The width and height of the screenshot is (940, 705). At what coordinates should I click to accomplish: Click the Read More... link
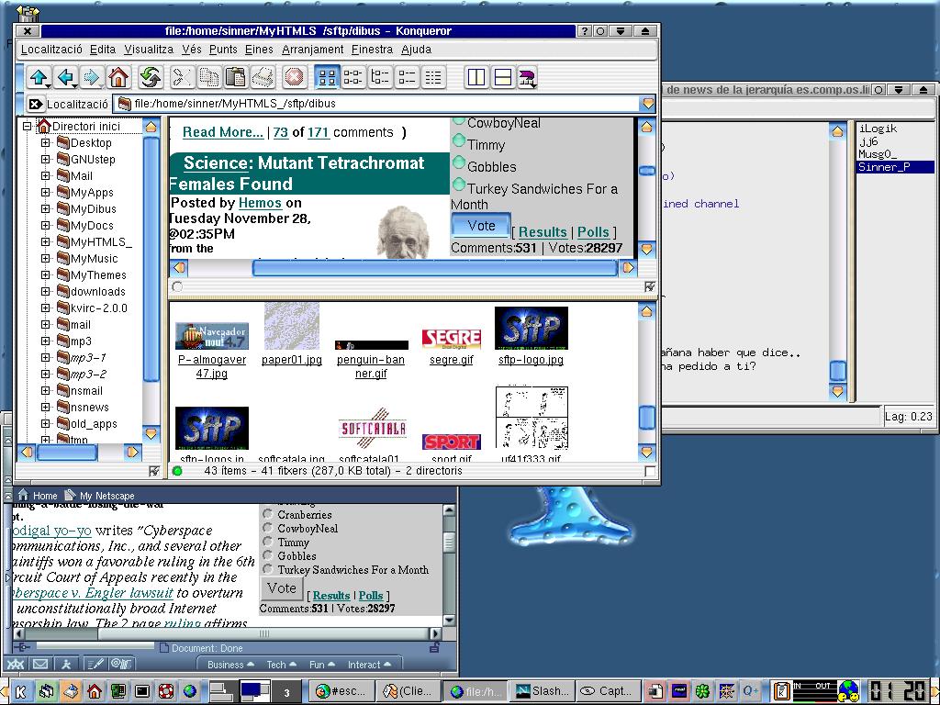pos(223,132)
